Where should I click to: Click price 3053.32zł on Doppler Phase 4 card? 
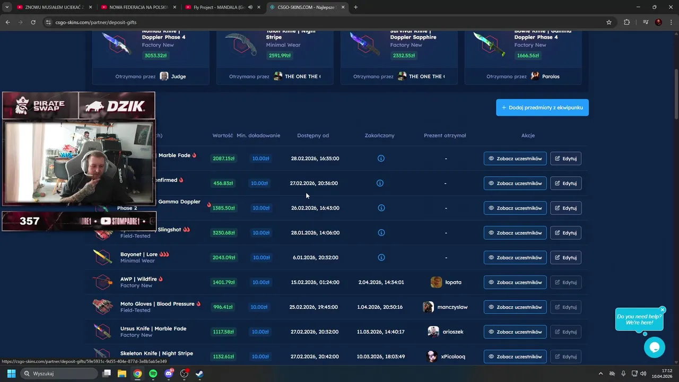(156, 55)
